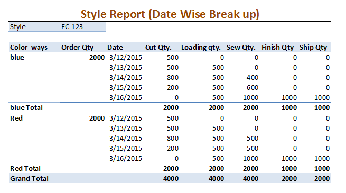Screen dimensions: 346x193
Task: Select blue date 3/13/2015
Action: pos(126,67)
